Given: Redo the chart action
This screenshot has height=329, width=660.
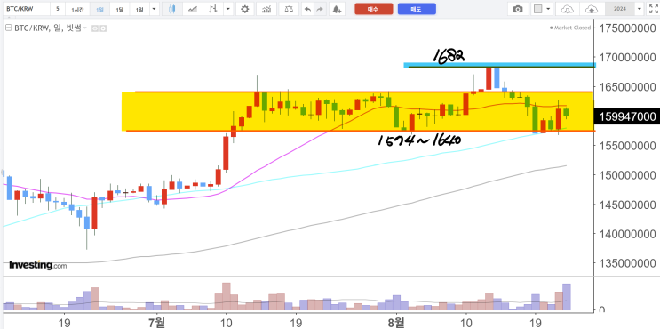Looking at the screenshot, I should 320,9.
